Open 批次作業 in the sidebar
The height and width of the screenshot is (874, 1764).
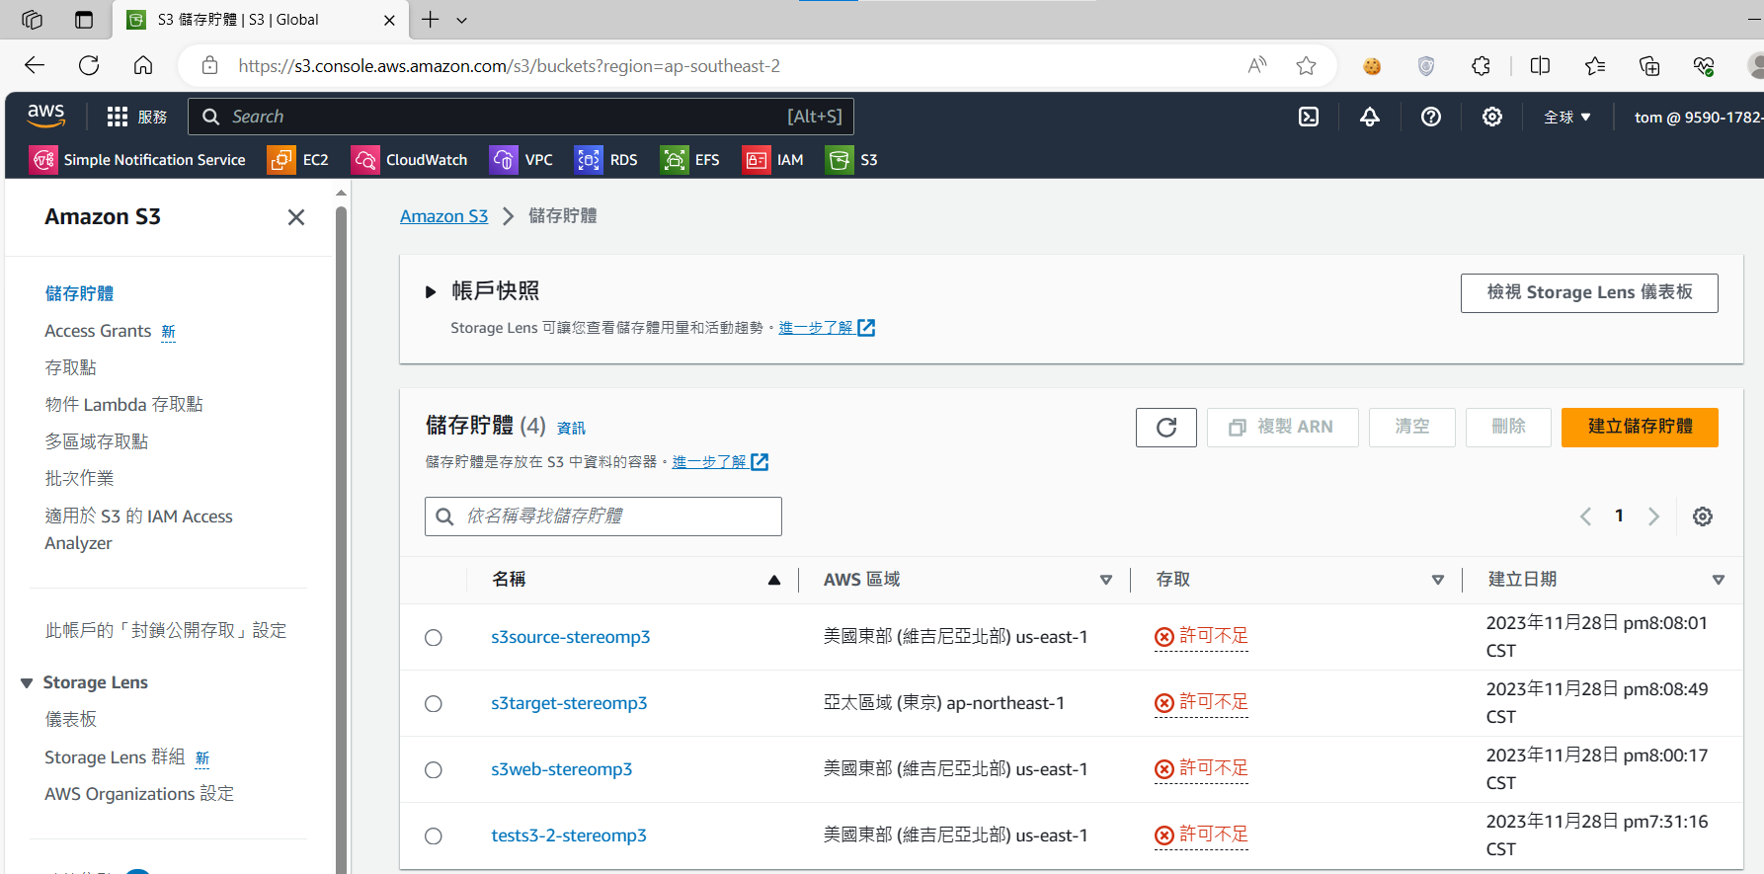(79, 478)
